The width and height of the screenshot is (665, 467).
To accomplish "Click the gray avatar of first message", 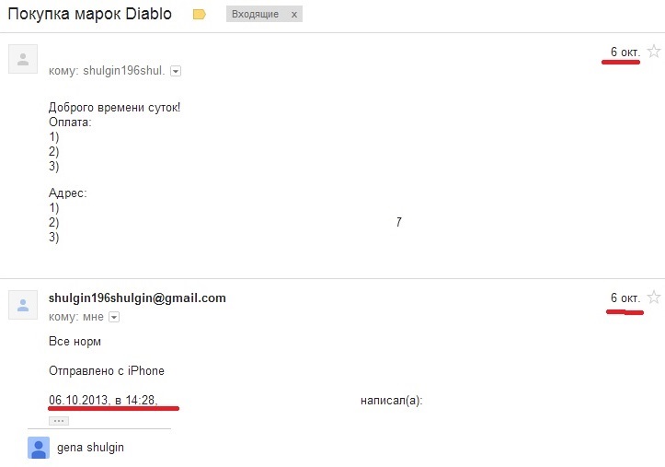I will click(x=23, y=59).
